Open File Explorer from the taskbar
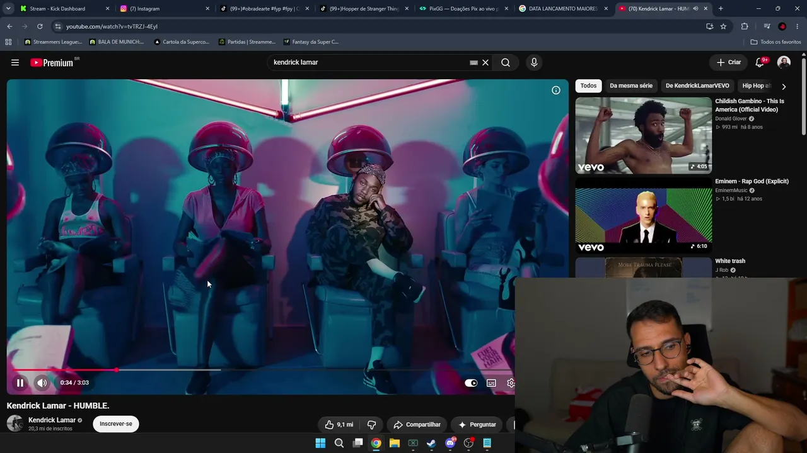Screen dimensions: 807x453 pos(395,443)
